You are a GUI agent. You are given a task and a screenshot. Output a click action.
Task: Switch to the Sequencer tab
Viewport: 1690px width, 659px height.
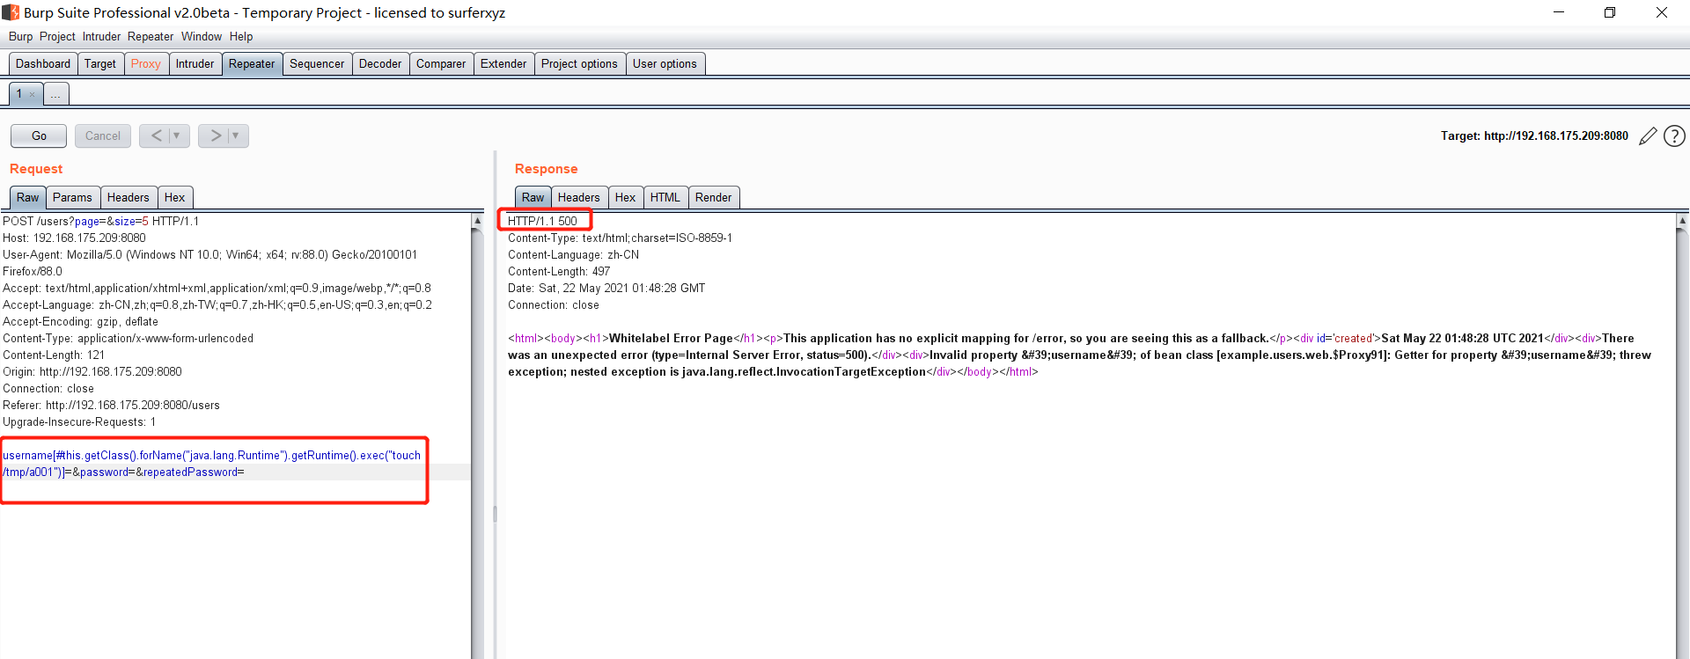pyautogui.click(x=317, y=63)
